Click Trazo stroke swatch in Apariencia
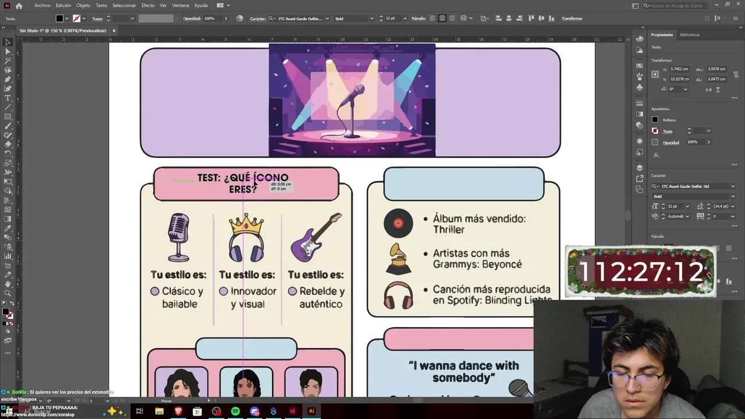 655,131
